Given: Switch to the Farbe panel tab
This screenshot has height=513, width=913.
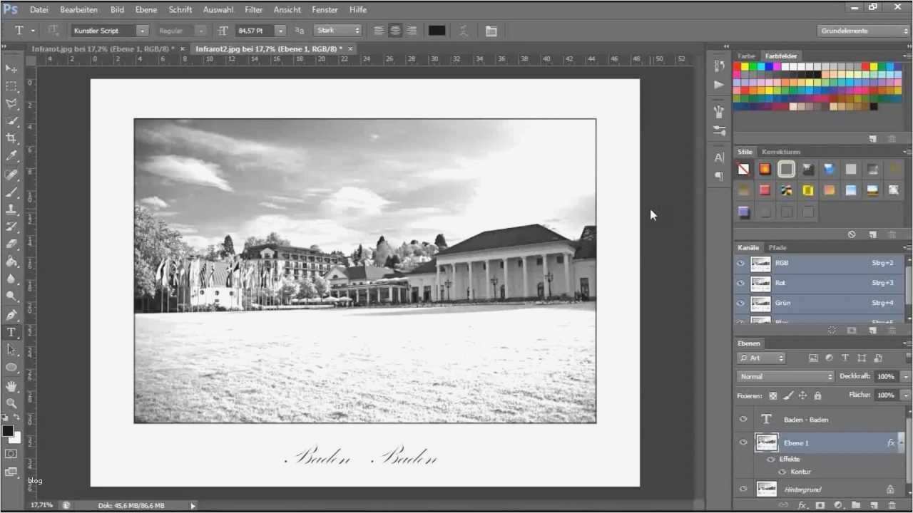Looking at the screenshot, I should [x=746, y=56].
